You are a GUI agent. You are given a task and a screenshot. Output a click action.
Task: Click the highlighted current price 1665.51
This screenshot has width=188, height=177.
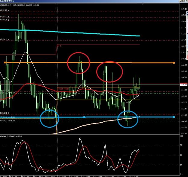(x=184, y=84)
